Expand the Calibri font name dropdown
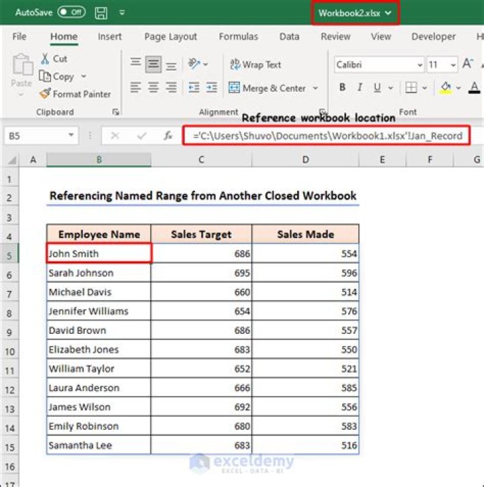This screenshot has width=484, height=487. click(x=419, y=65)
